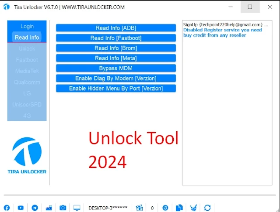Click the reseller shop icon
The height and width of the screenshot is (212, 280).
pyautogui.click(x=49, y=208)
